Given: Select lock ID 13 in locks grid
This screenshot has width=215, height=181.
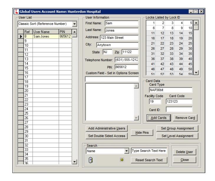Looking at the screenshot, I should (x=170, y=33).
